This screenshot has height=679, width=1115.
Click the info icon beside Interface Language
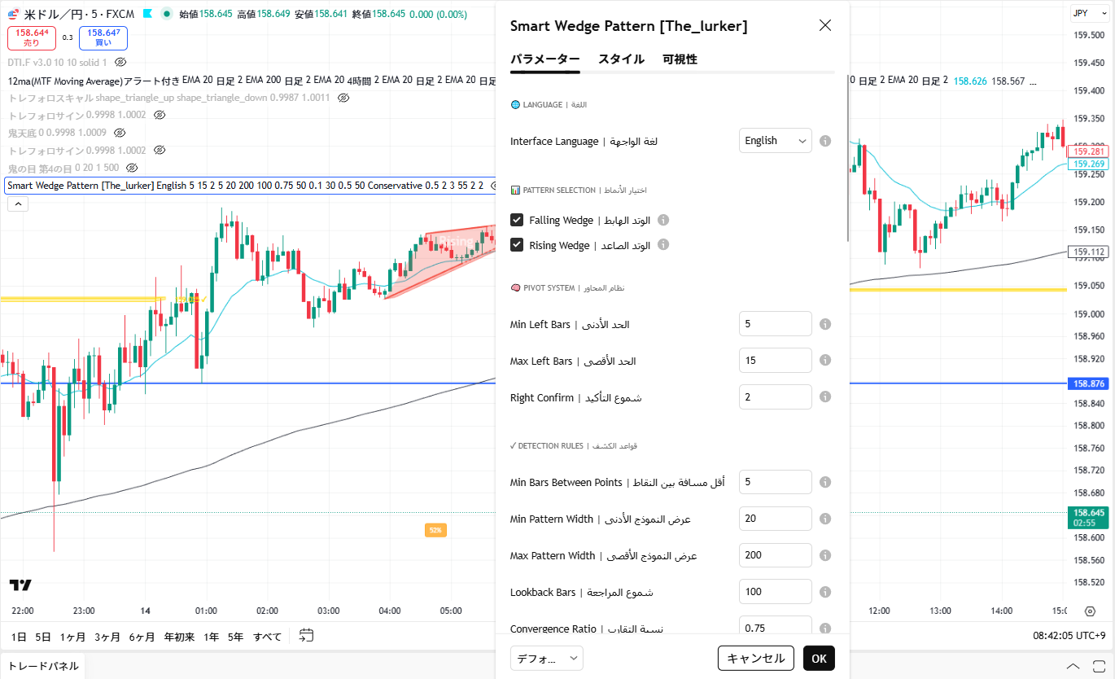click(x=824, y=141)
